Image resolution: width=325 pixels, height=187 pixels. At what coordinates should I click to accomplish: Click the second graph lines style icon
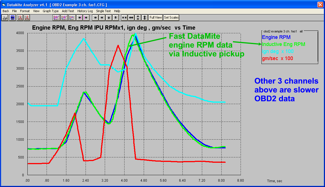[x=64, y=17]
